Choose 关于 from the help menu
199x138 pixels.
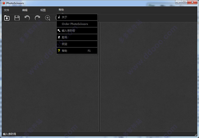coord(77,17)
